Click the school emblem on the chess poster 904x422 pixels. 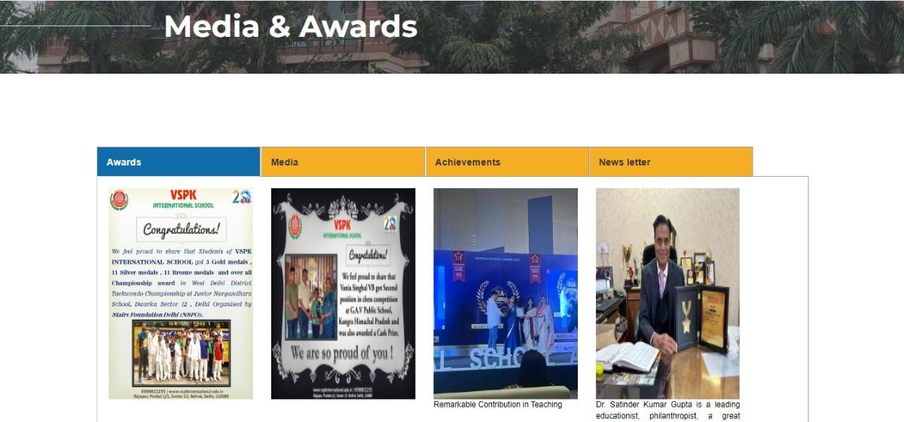tap(295, 226)
